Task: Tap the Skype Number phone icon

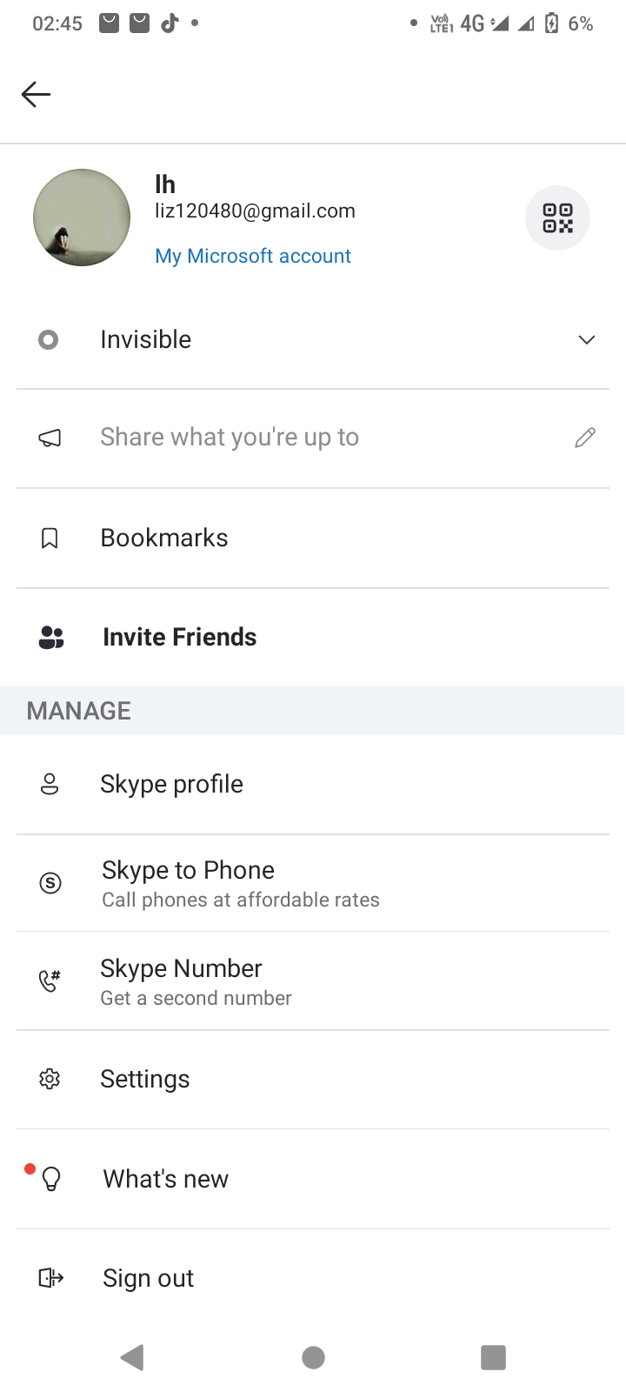Action: coord(50,981)
